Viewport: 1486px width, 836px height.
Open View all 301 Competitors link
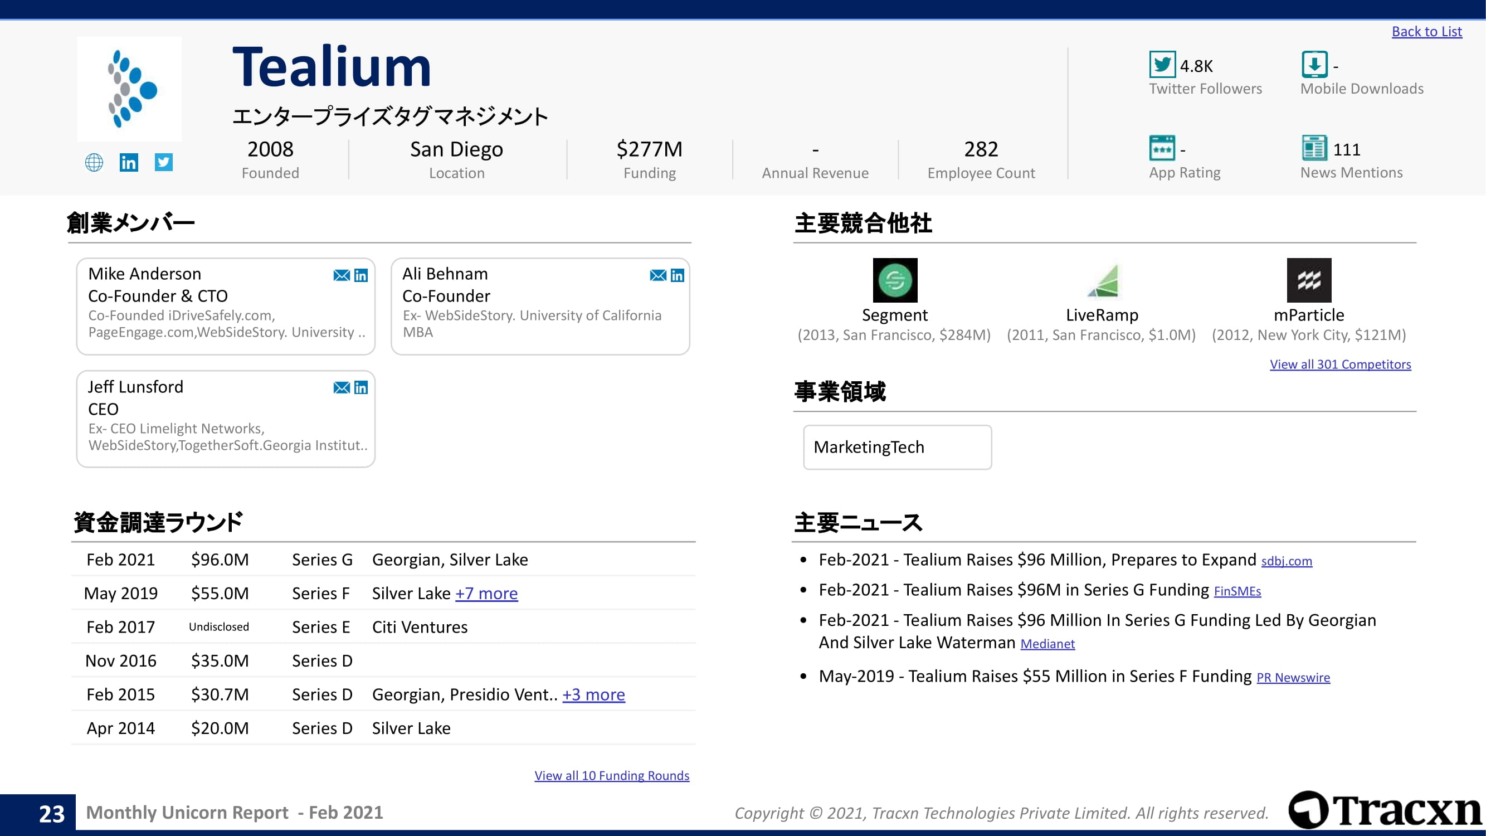point(1340,364)
